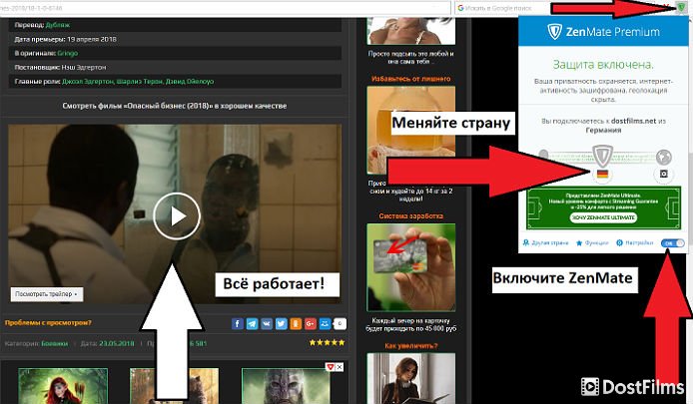Open actor "Шарлиз Терон" link
The height and width of the screenshot is (404, 693).
tap(140, 82)
